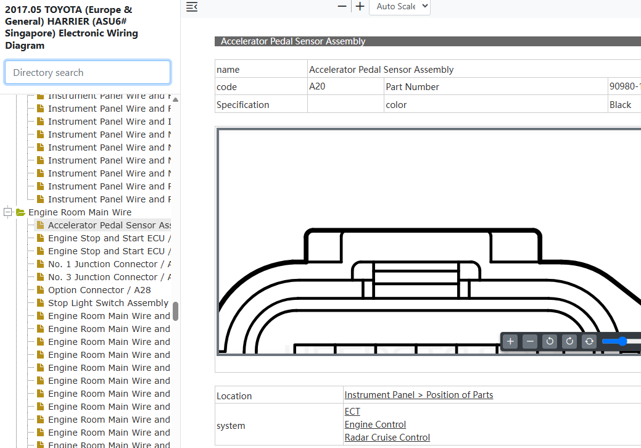This screenshot has height=448, width=641.
Task: Select the code value A20
Action: point(317,86)
